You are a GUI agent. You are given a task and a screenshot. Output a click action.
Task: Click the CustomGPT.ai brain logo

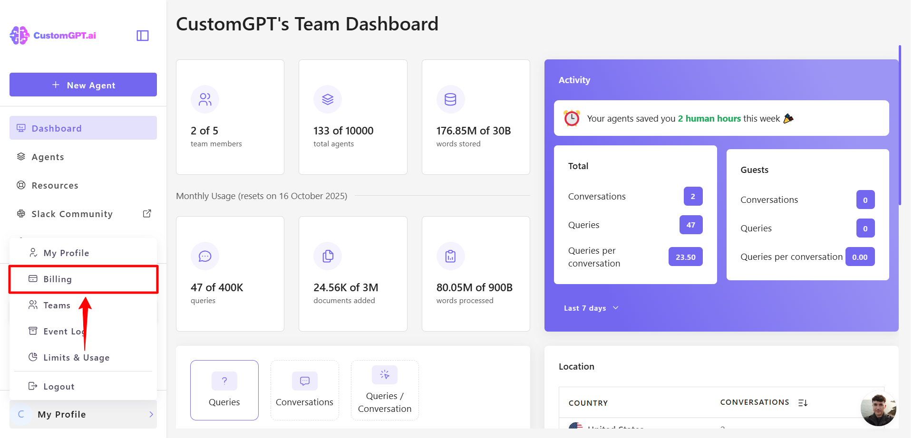[x=19, y=36]
